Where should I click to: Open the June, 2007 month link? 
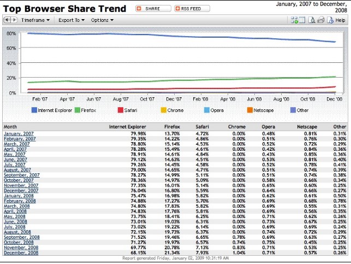pyautogui.click(x=15, y=160)
